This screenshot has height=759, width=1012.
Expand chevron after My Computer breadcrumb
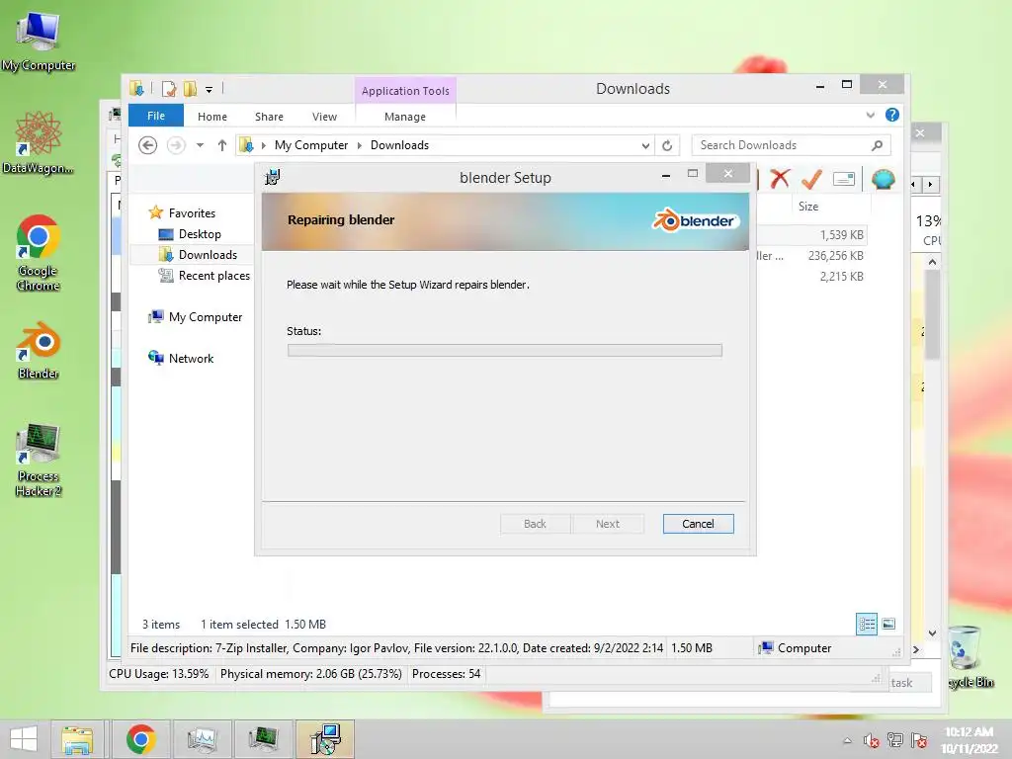pos(360,145)
